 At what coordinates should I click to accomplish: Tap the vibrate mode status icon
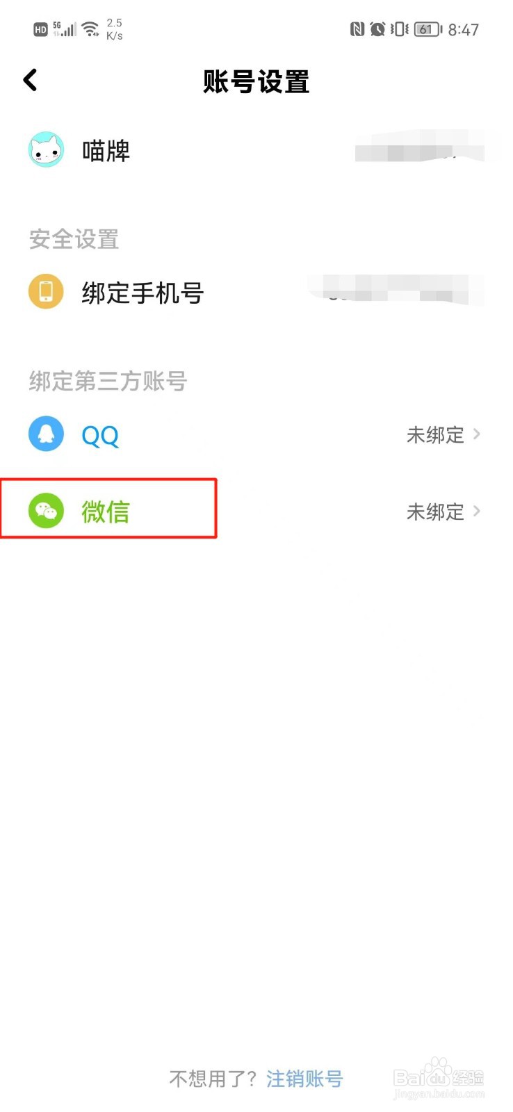click(x=399, y=29)
